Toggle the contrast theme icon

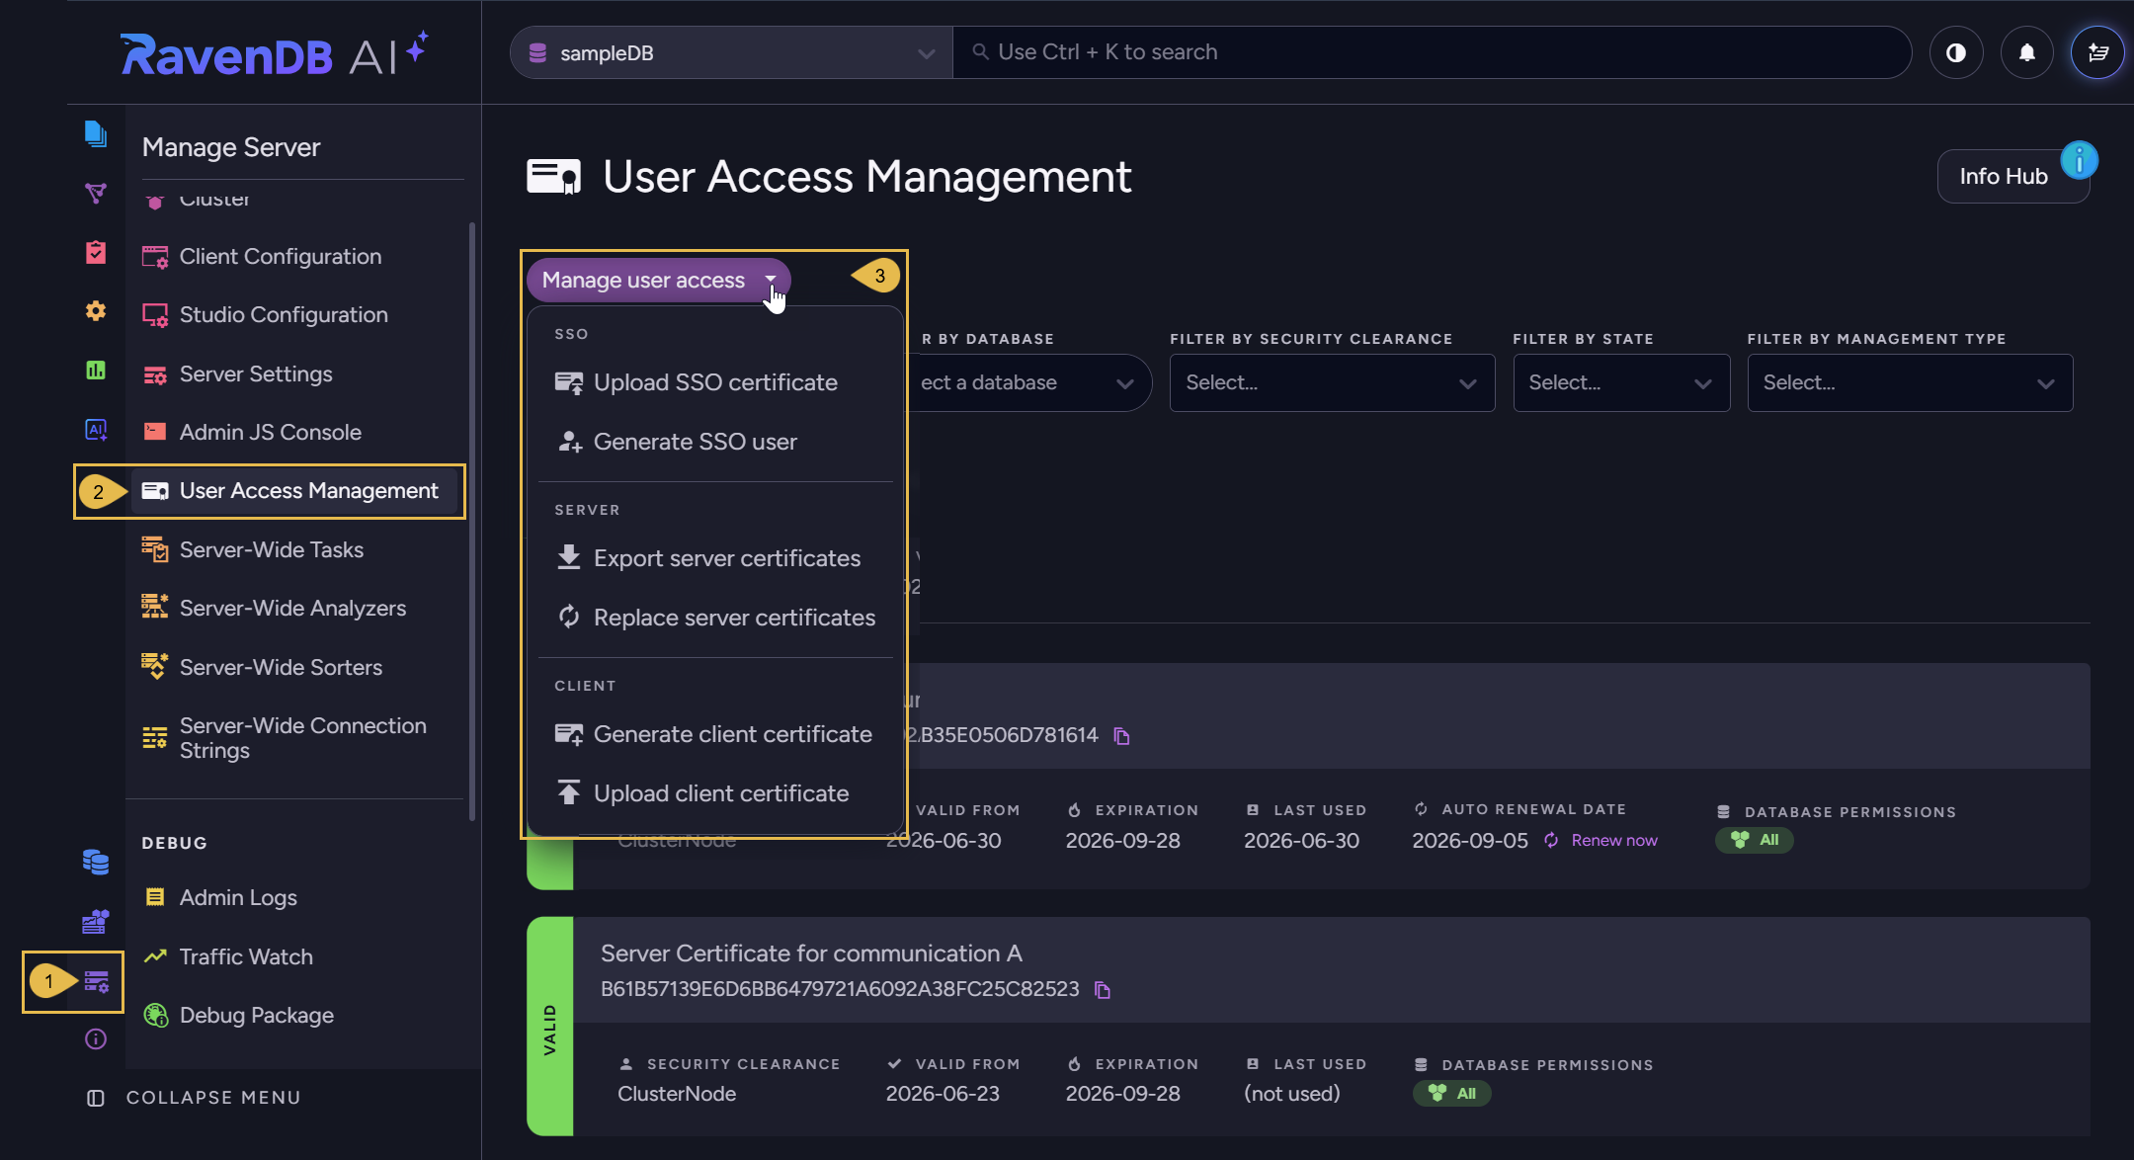[1956, 52]
